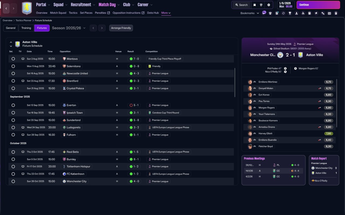345x215 pixels.
Task: Click Harvey Elliott's 7,50 rating
Action: 329,134
